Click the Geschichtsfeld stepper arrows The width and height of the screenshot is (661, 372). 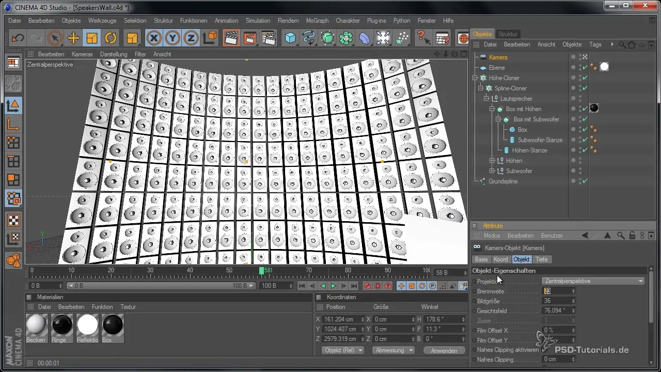tap(573, 311)
